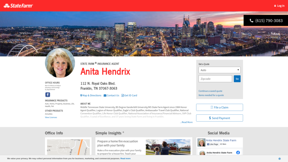288x162 pixels.
Task: Open the privacy banner Read more link
Action: 125,159
